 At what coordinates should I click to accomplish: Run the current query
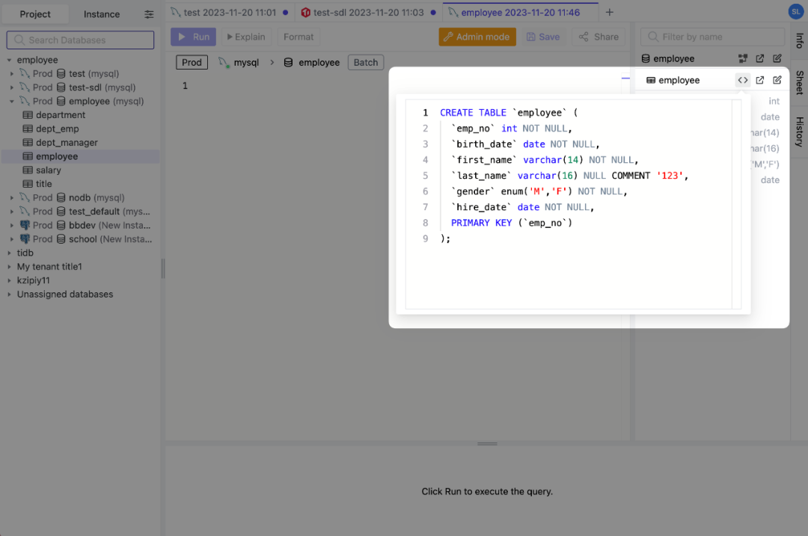coord(193,37)
